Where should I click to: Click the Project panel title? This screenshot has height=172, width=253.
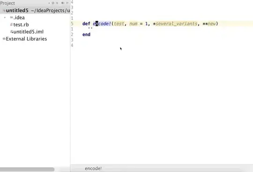tap(7, 3)
